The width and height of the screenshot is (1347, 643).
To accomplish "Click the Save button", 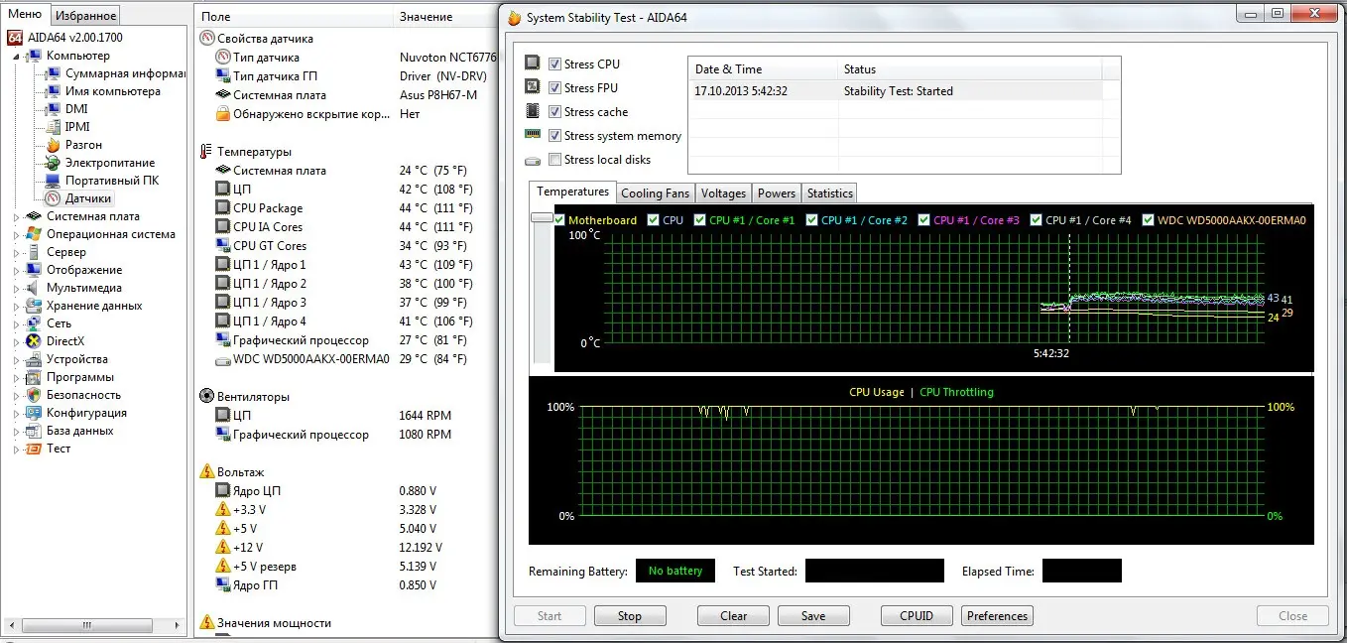I will click(x=813, y=615).
